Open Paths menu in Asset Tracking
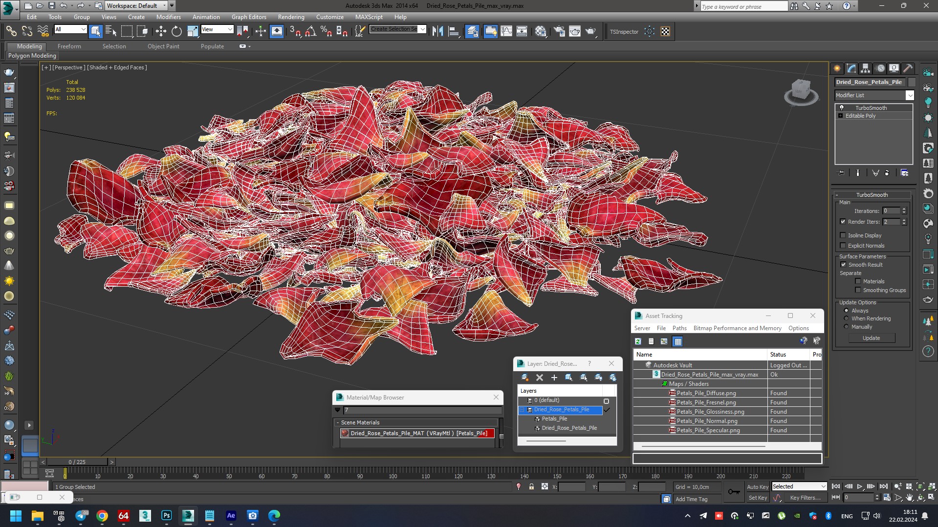Image resolution: width=938 pixels, height=527 pixels. point(679,328)
